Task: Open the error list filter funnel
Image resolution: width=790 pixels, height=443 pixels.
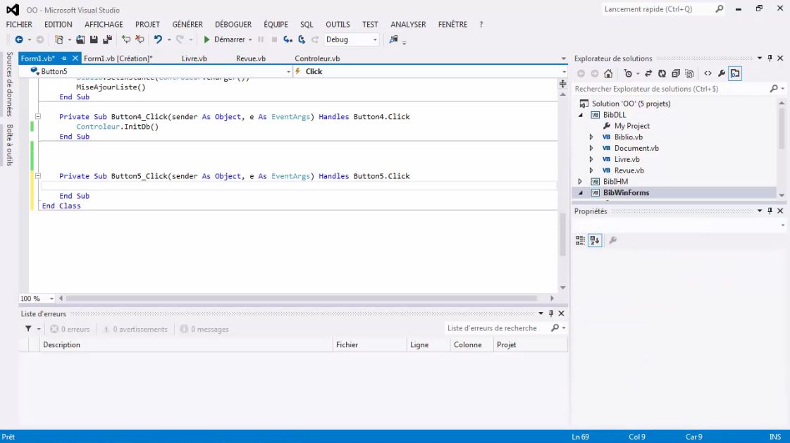Action: (x=28, y=329)
